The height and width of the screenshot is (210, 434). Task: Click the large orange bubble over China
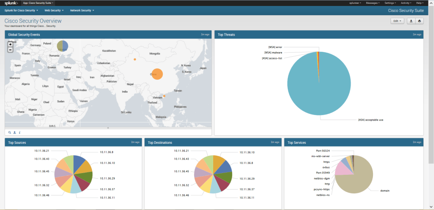click(157, 74)
